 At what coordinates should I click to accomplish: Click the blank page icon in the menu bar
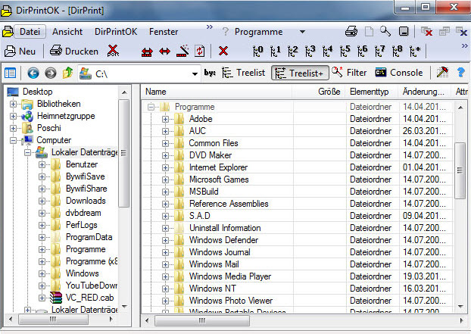369,31
